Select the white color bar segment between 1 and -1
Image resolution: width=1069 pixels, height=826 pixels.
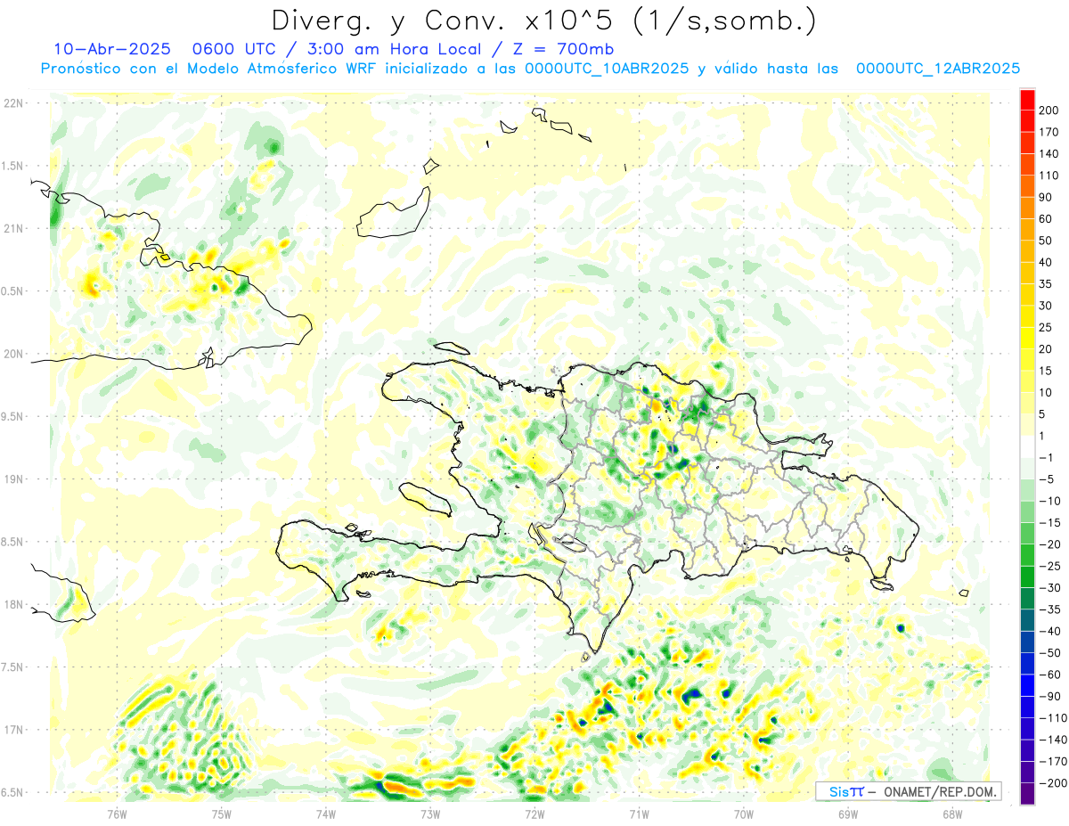coord(1028,446)
